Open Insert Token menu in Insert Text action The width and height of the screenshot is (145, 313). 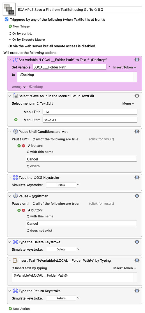[x=125, y=268]
